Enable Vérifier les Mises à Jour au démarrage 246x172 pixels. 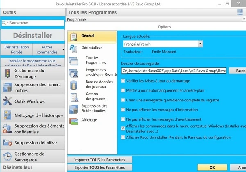click(123, 81)
